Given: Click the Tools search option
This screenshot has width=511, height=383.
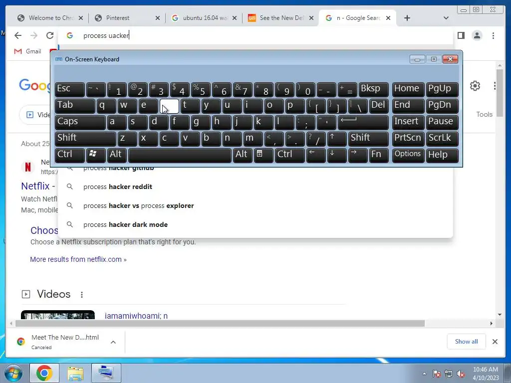Looking at the screenshot, I should (x=484, y=114).
